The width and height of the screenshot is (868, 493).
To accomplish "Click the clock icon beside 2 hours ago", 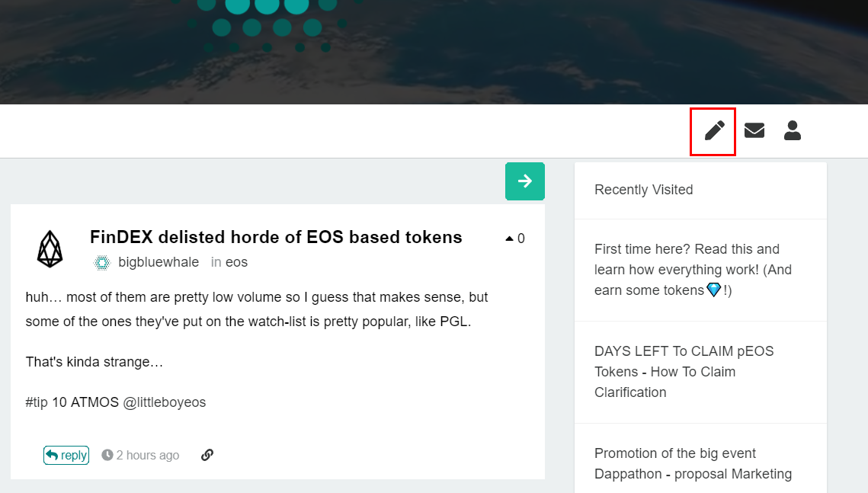I will point(107,455).
